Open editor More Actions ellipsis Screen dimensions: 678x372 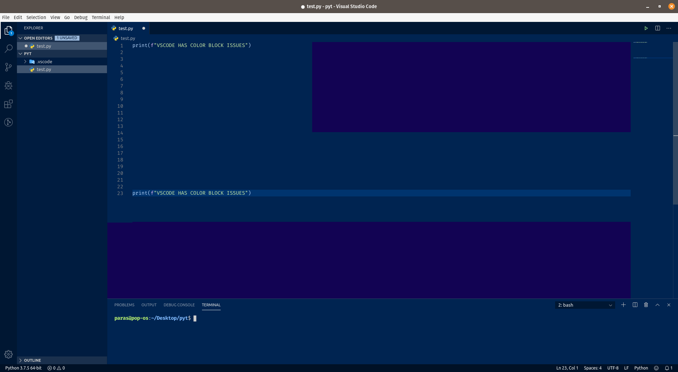point(669,28)
